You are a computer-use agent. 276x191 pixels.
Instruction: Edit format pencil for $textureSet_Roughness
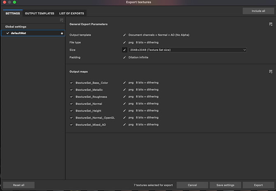124,97
